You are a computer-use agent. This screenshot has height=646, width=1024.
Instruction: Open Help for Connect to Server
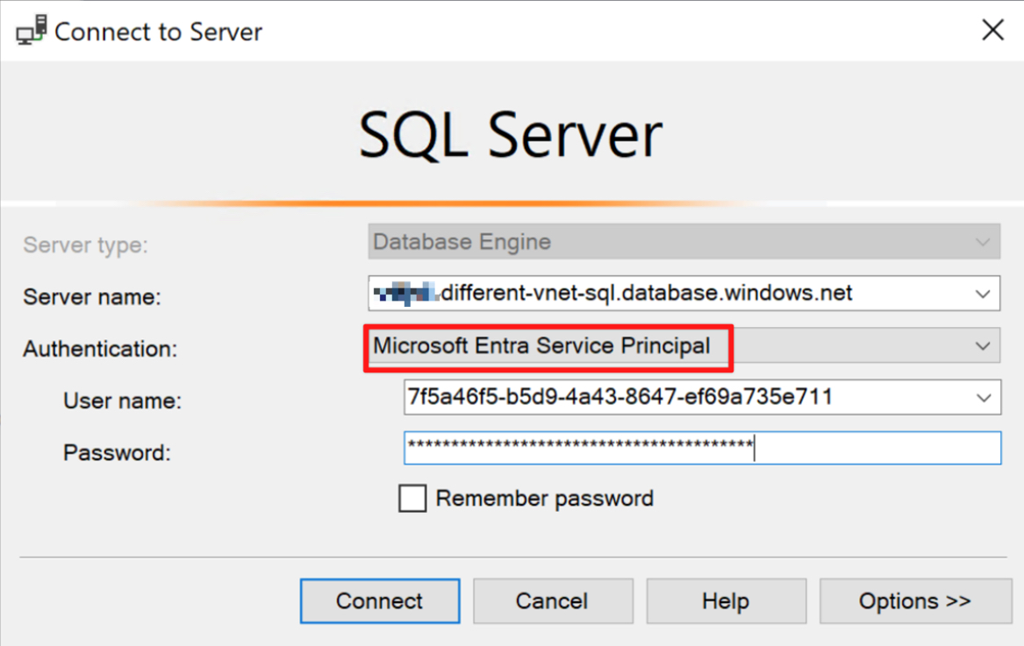(726, 600)
